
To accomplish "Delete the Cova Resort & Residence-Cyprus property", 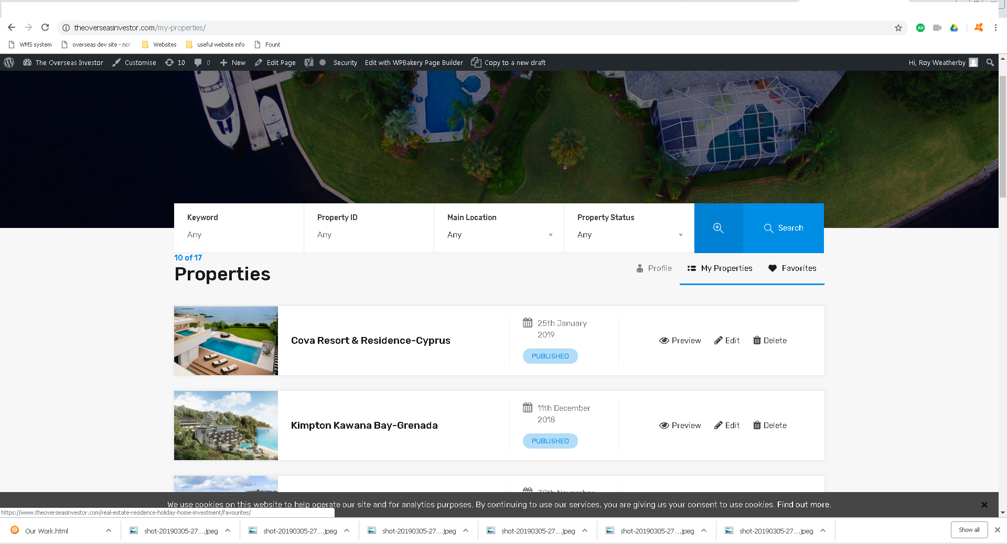I will pos(769,341).
